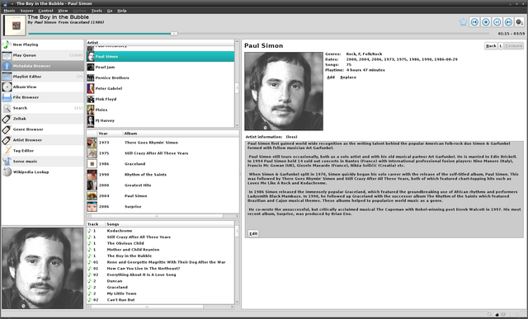The height and width of the screenshot is (319, 528).
Task: Click the songs list vertical scrollbar
Action: [x=237, y=231]
